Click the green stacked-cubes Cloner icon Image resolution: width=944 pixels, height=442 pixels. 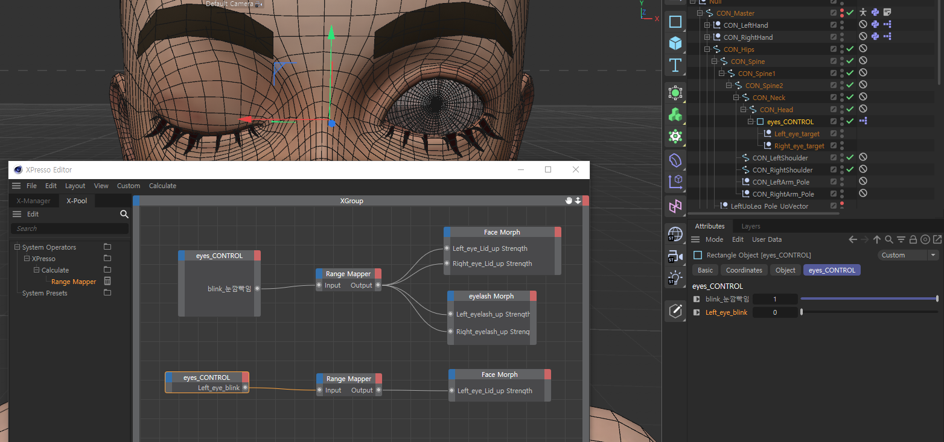point(675,115)
